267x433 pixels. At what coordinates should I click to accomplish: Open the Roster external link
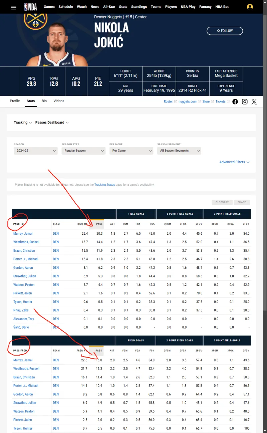click(170, 101)
